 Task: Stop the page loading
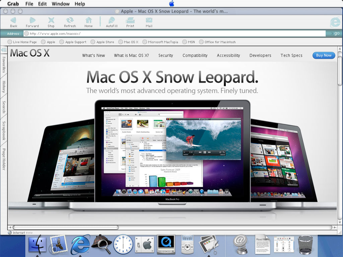click(x=51, y=22)
